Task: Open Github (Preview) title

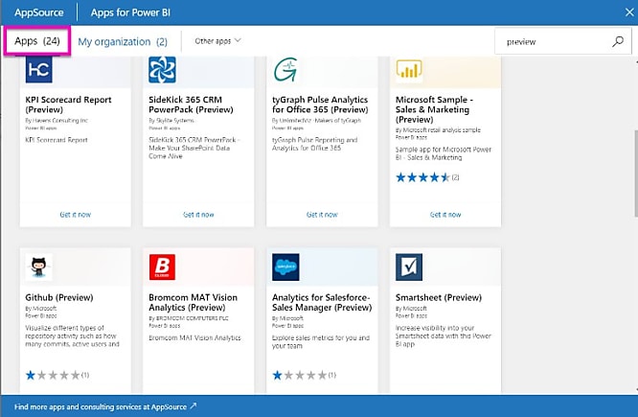Action: (59, 298)
